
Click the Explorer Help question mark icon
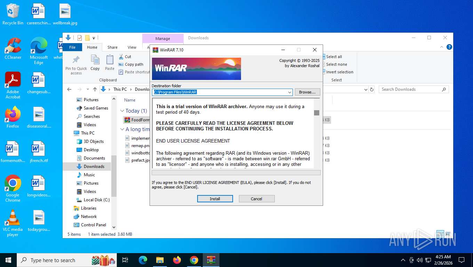[449, 47]
